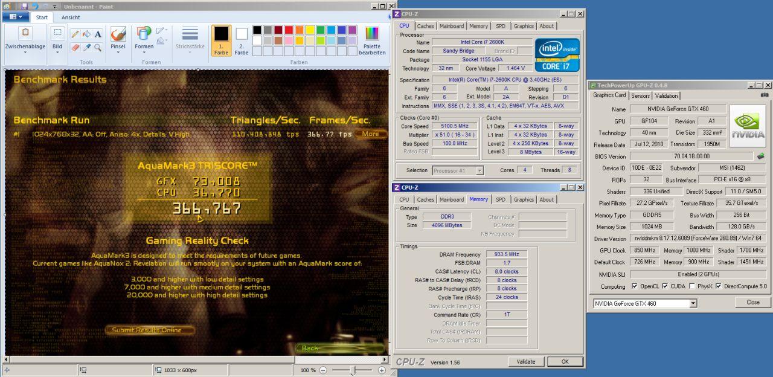Click the paste clipboard icon under Zwischenablage

tap(25, 33)
